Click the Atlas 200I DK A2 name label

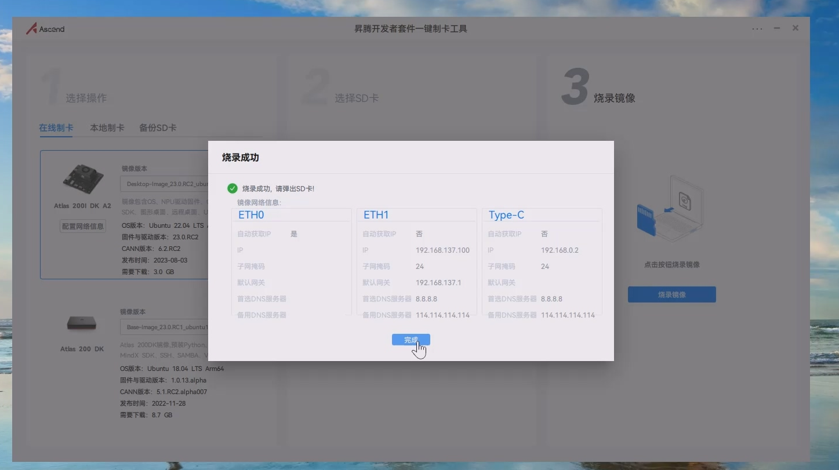pyautogui.click(x=82, y=206)
